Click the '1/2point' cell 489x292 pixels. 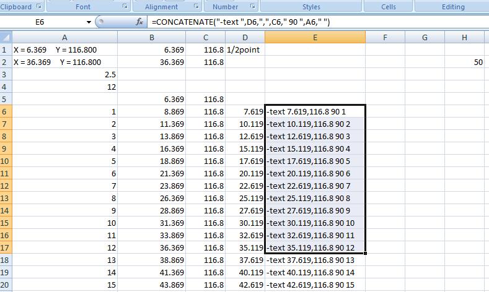(x=245, y=49)
